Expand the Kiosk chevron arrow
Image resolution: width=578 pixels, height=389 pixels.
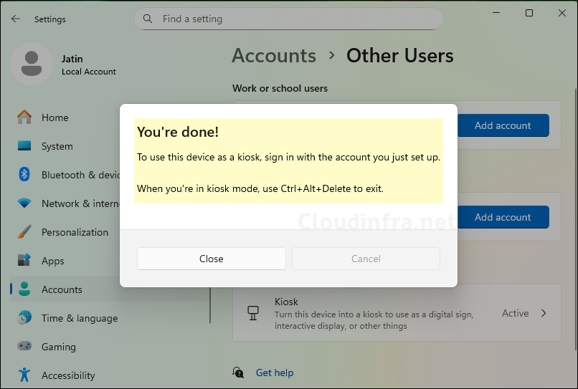click(544, 313)
